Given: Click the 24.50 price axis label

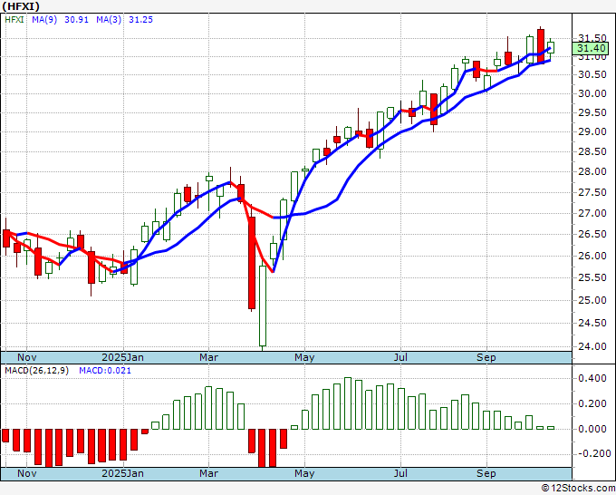Looking at the screenshot, I should coord(592,323).
